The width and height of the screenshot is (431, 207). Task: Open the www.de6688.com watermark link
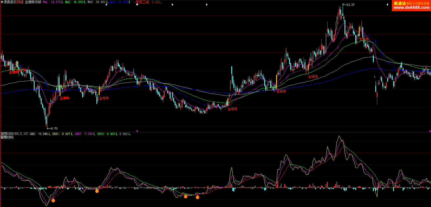[x=411, y=8]
